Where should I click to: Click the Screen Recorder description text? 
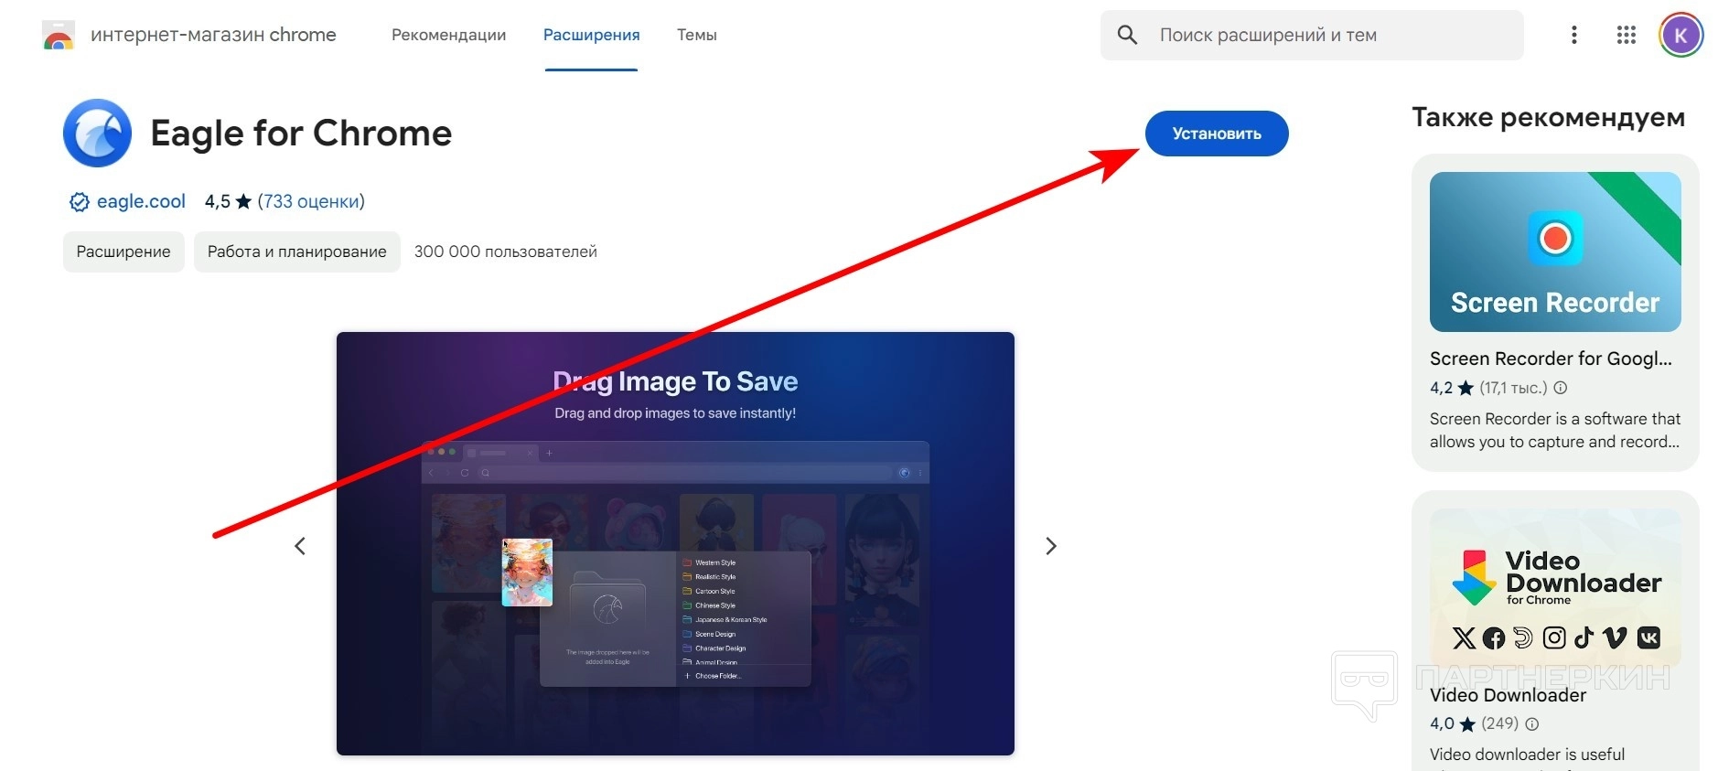[x=1555, y=430]
